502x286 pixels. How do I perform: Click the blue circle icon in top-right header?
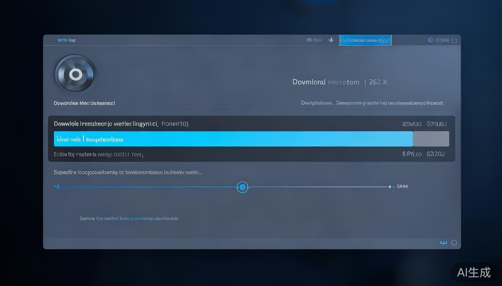click(430, 40)
